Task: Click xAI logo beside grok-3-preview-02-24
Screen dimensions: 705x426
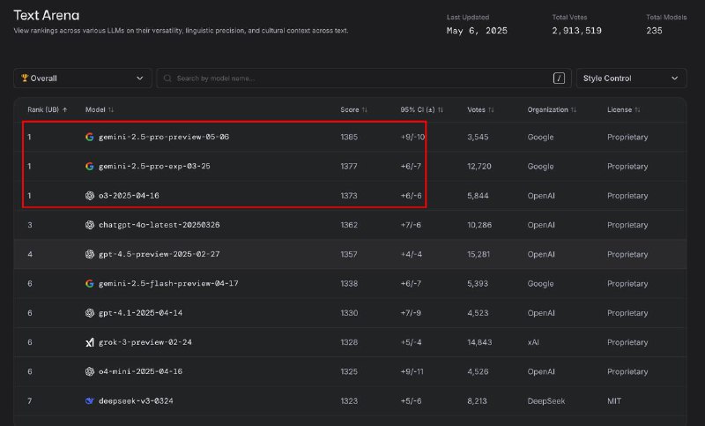Action: (x=90, y=342)
